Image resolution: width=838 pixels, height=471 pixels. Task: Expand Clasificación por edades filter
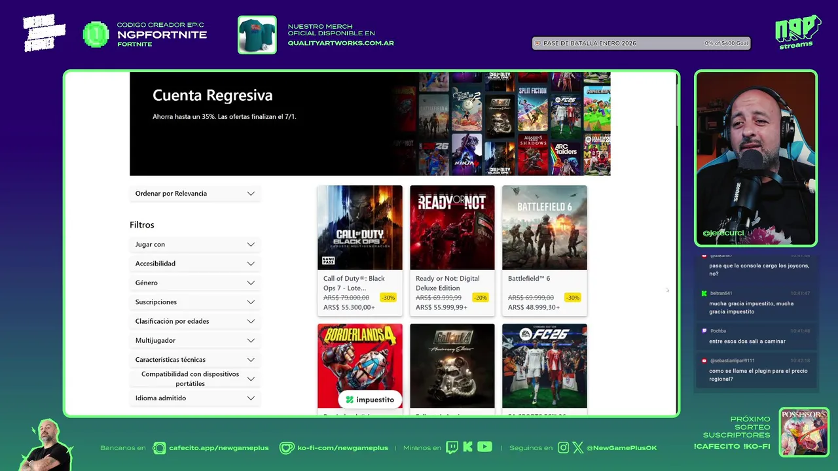tap(195, 321)
